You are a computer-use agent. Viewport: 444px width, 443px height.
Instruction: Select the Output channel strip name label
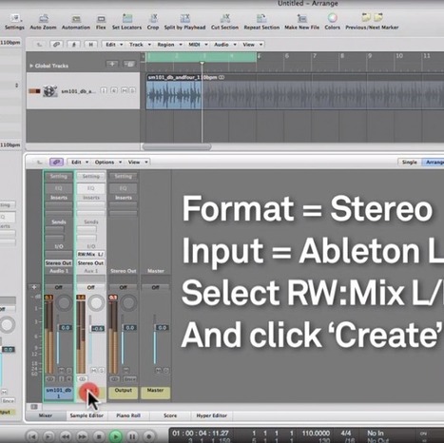point(124,394)
